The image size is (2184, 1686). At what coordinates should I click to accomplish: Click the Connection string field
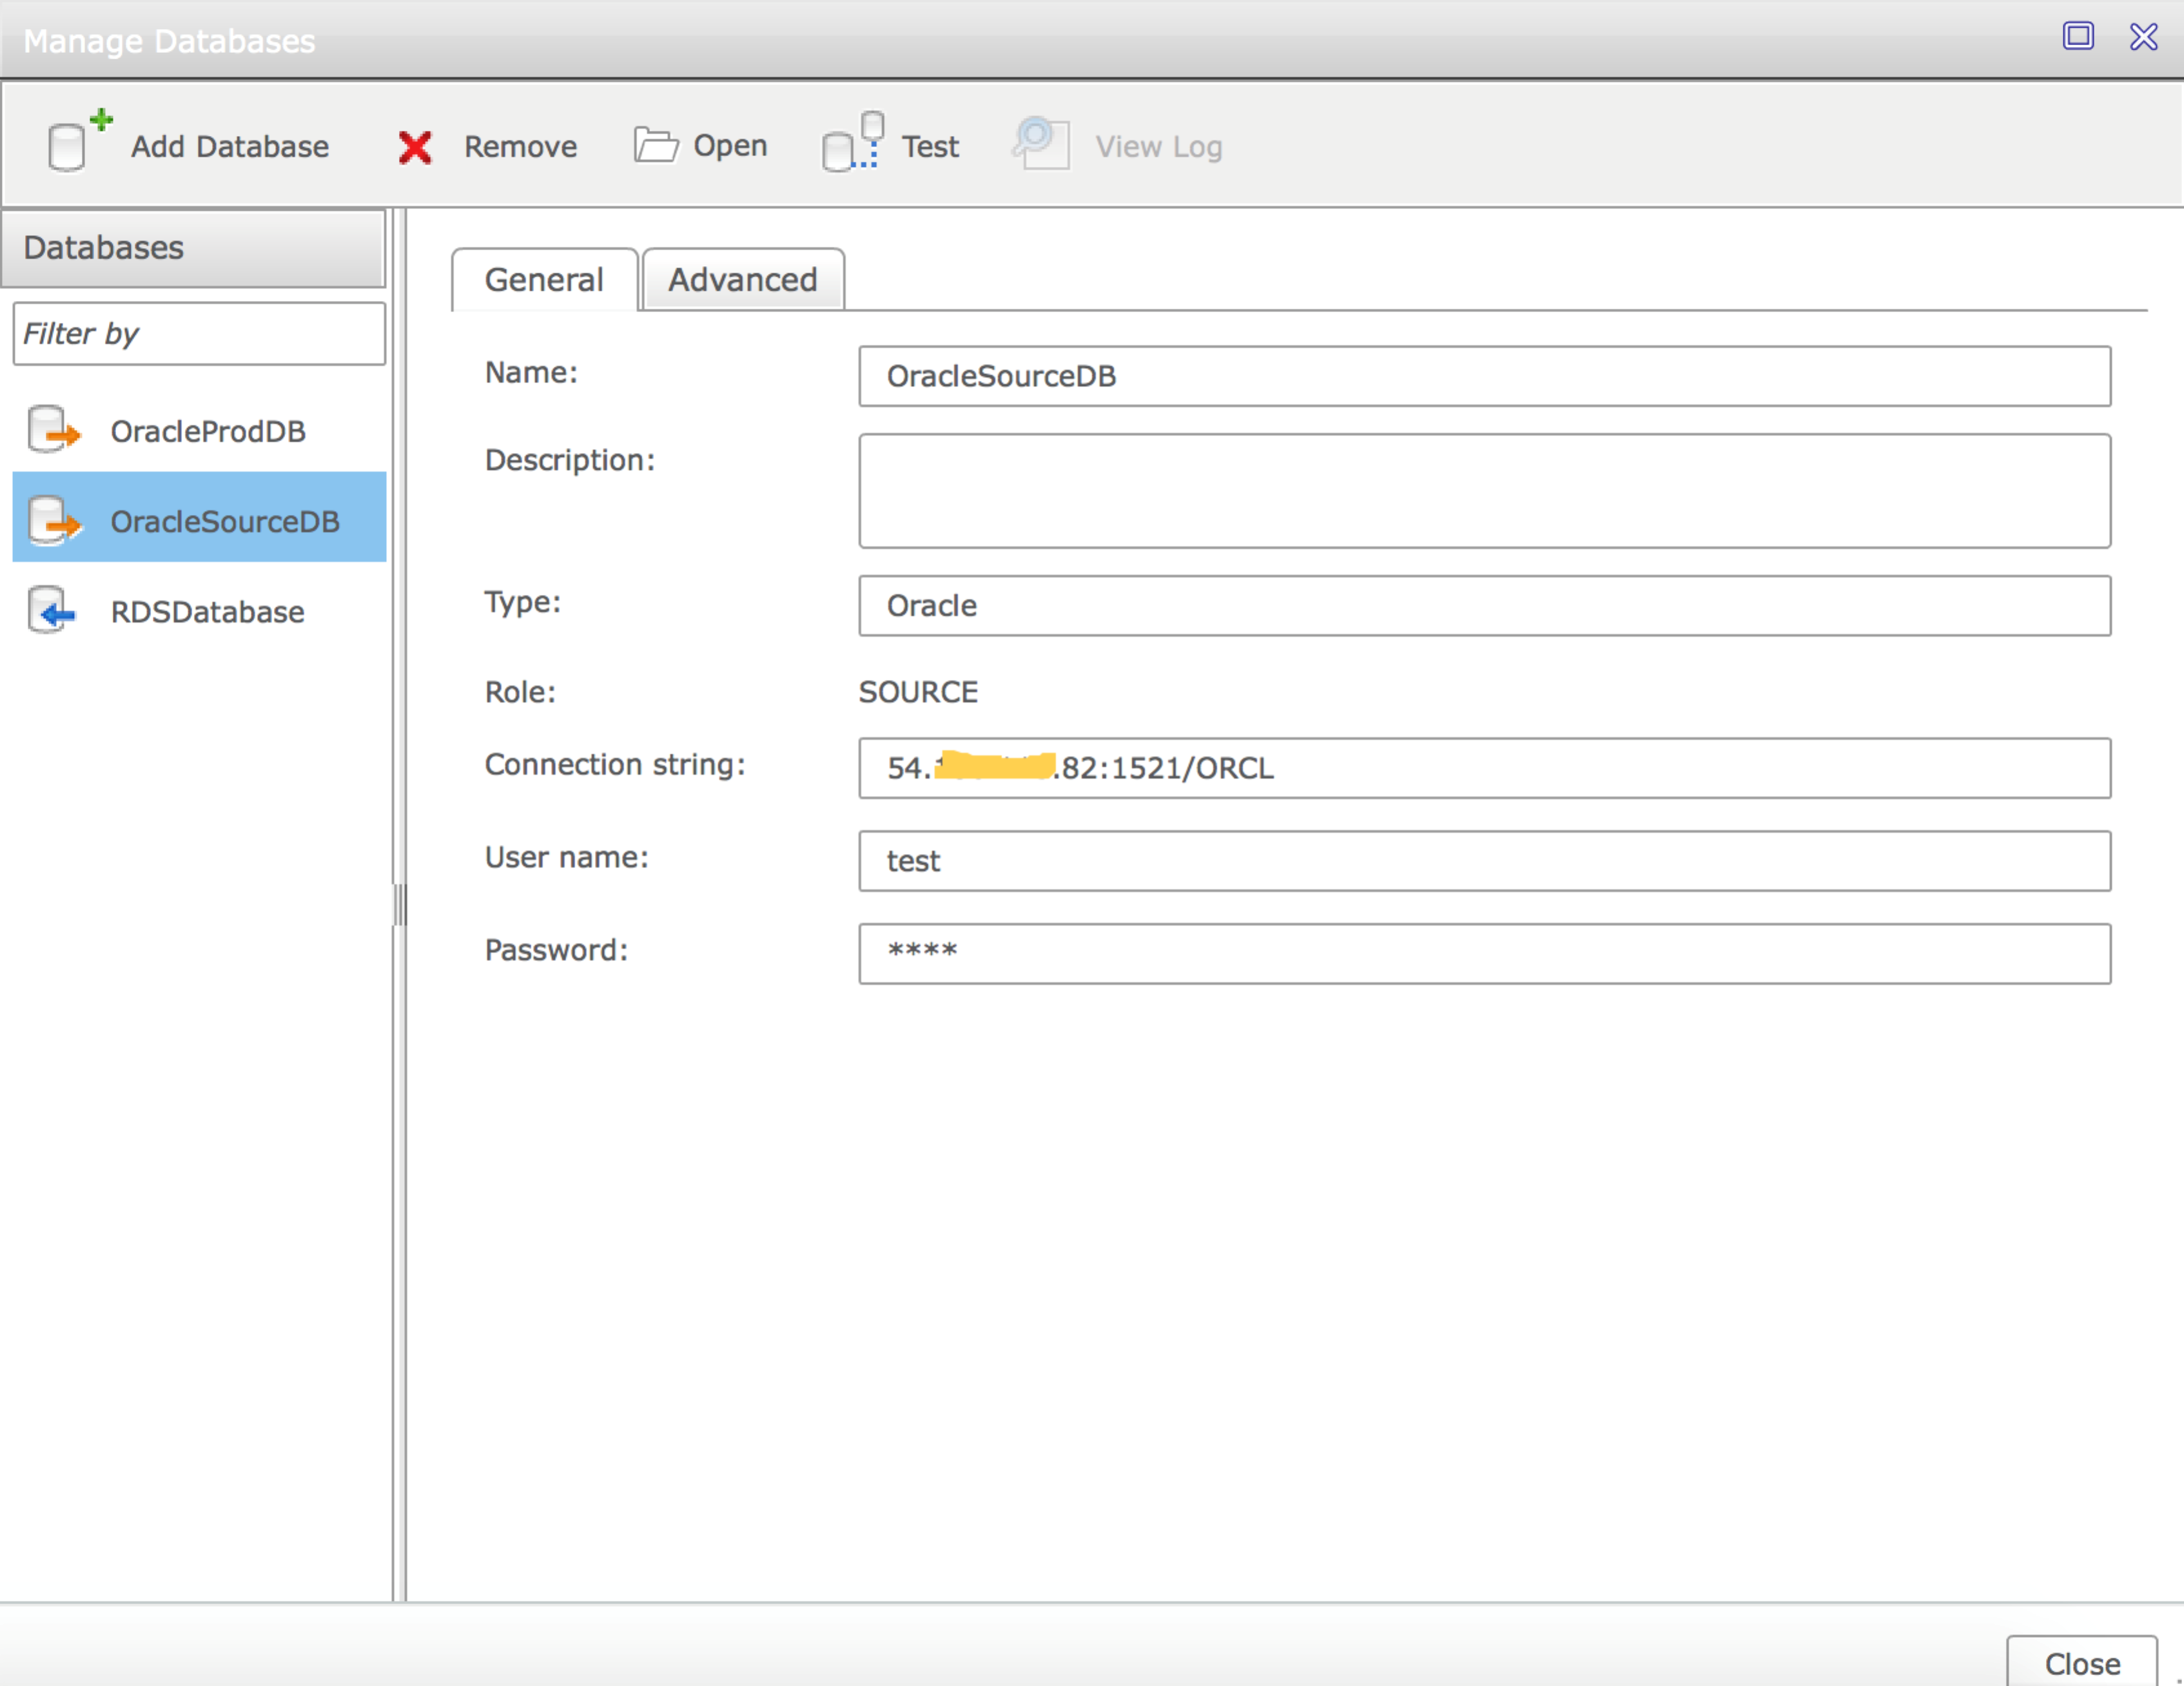point(1484,768)
